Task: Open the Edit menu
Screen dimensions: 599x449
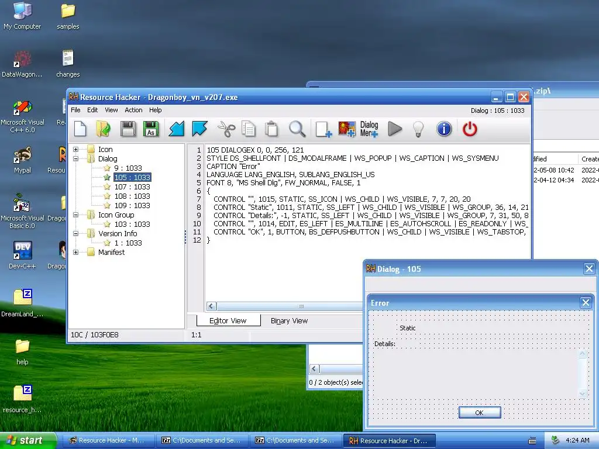Action: (92, 110)
